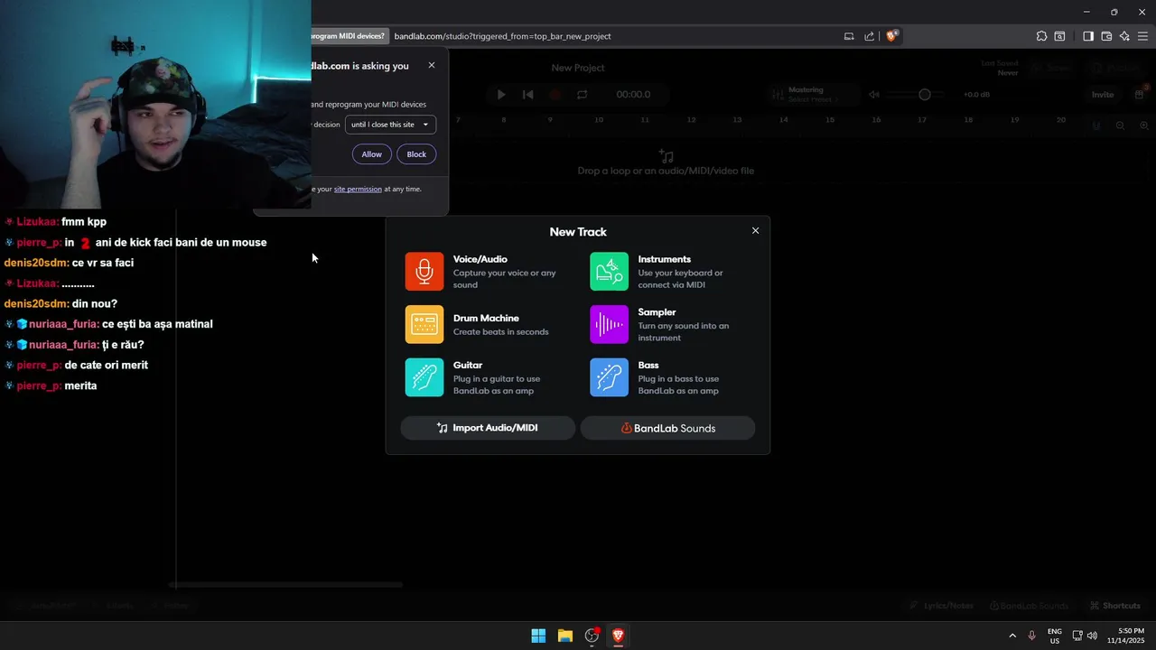Allow MIDI device permission
This screenshot has height=650, width=1156.
pos(372,154)
